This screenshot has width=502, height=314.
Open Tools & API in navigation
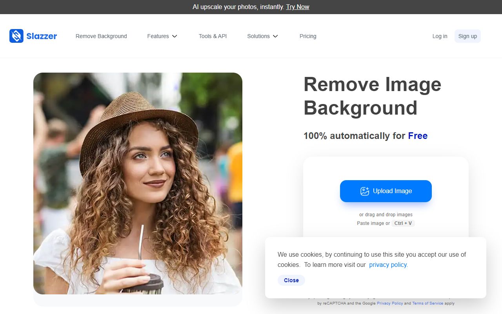pyautogui.click(x=213, y=36)
